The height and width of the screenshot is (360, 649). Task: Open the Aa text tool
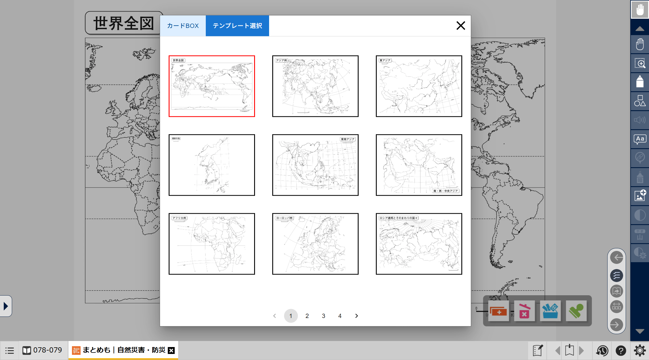(640, 139)
